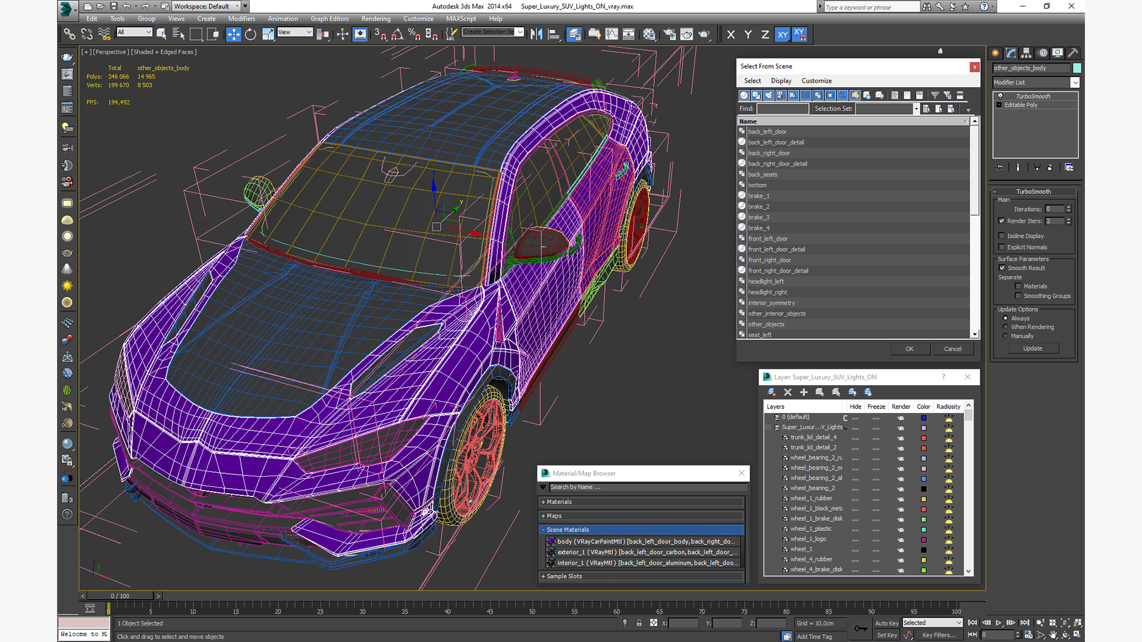Click Add Selected Objects plus icon in Layer dialog

click(x=804, y=392)
